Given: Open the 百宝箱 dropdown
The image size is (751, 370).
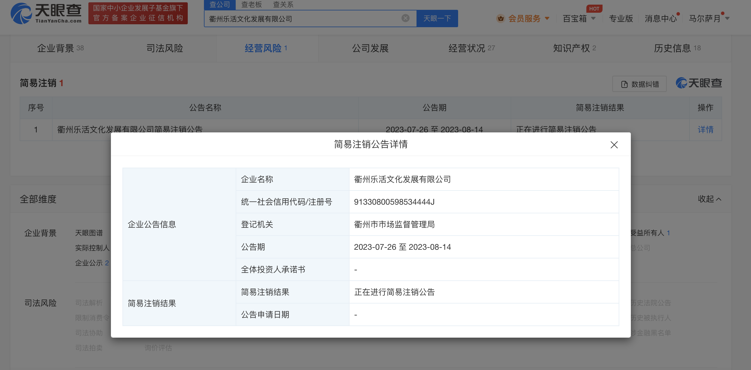Looking at the screenshot, I should pos(575,18).
